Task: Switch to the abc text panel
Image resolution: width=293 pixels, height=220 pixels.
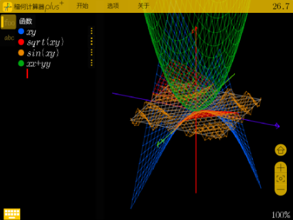Action: tap(9, 38)
